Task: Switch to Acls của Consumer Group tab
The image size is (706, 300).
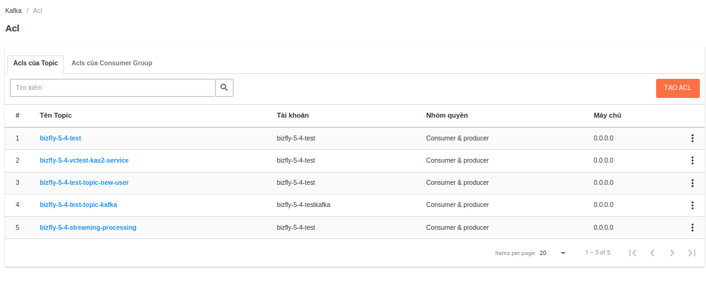Action: [112, 63]
